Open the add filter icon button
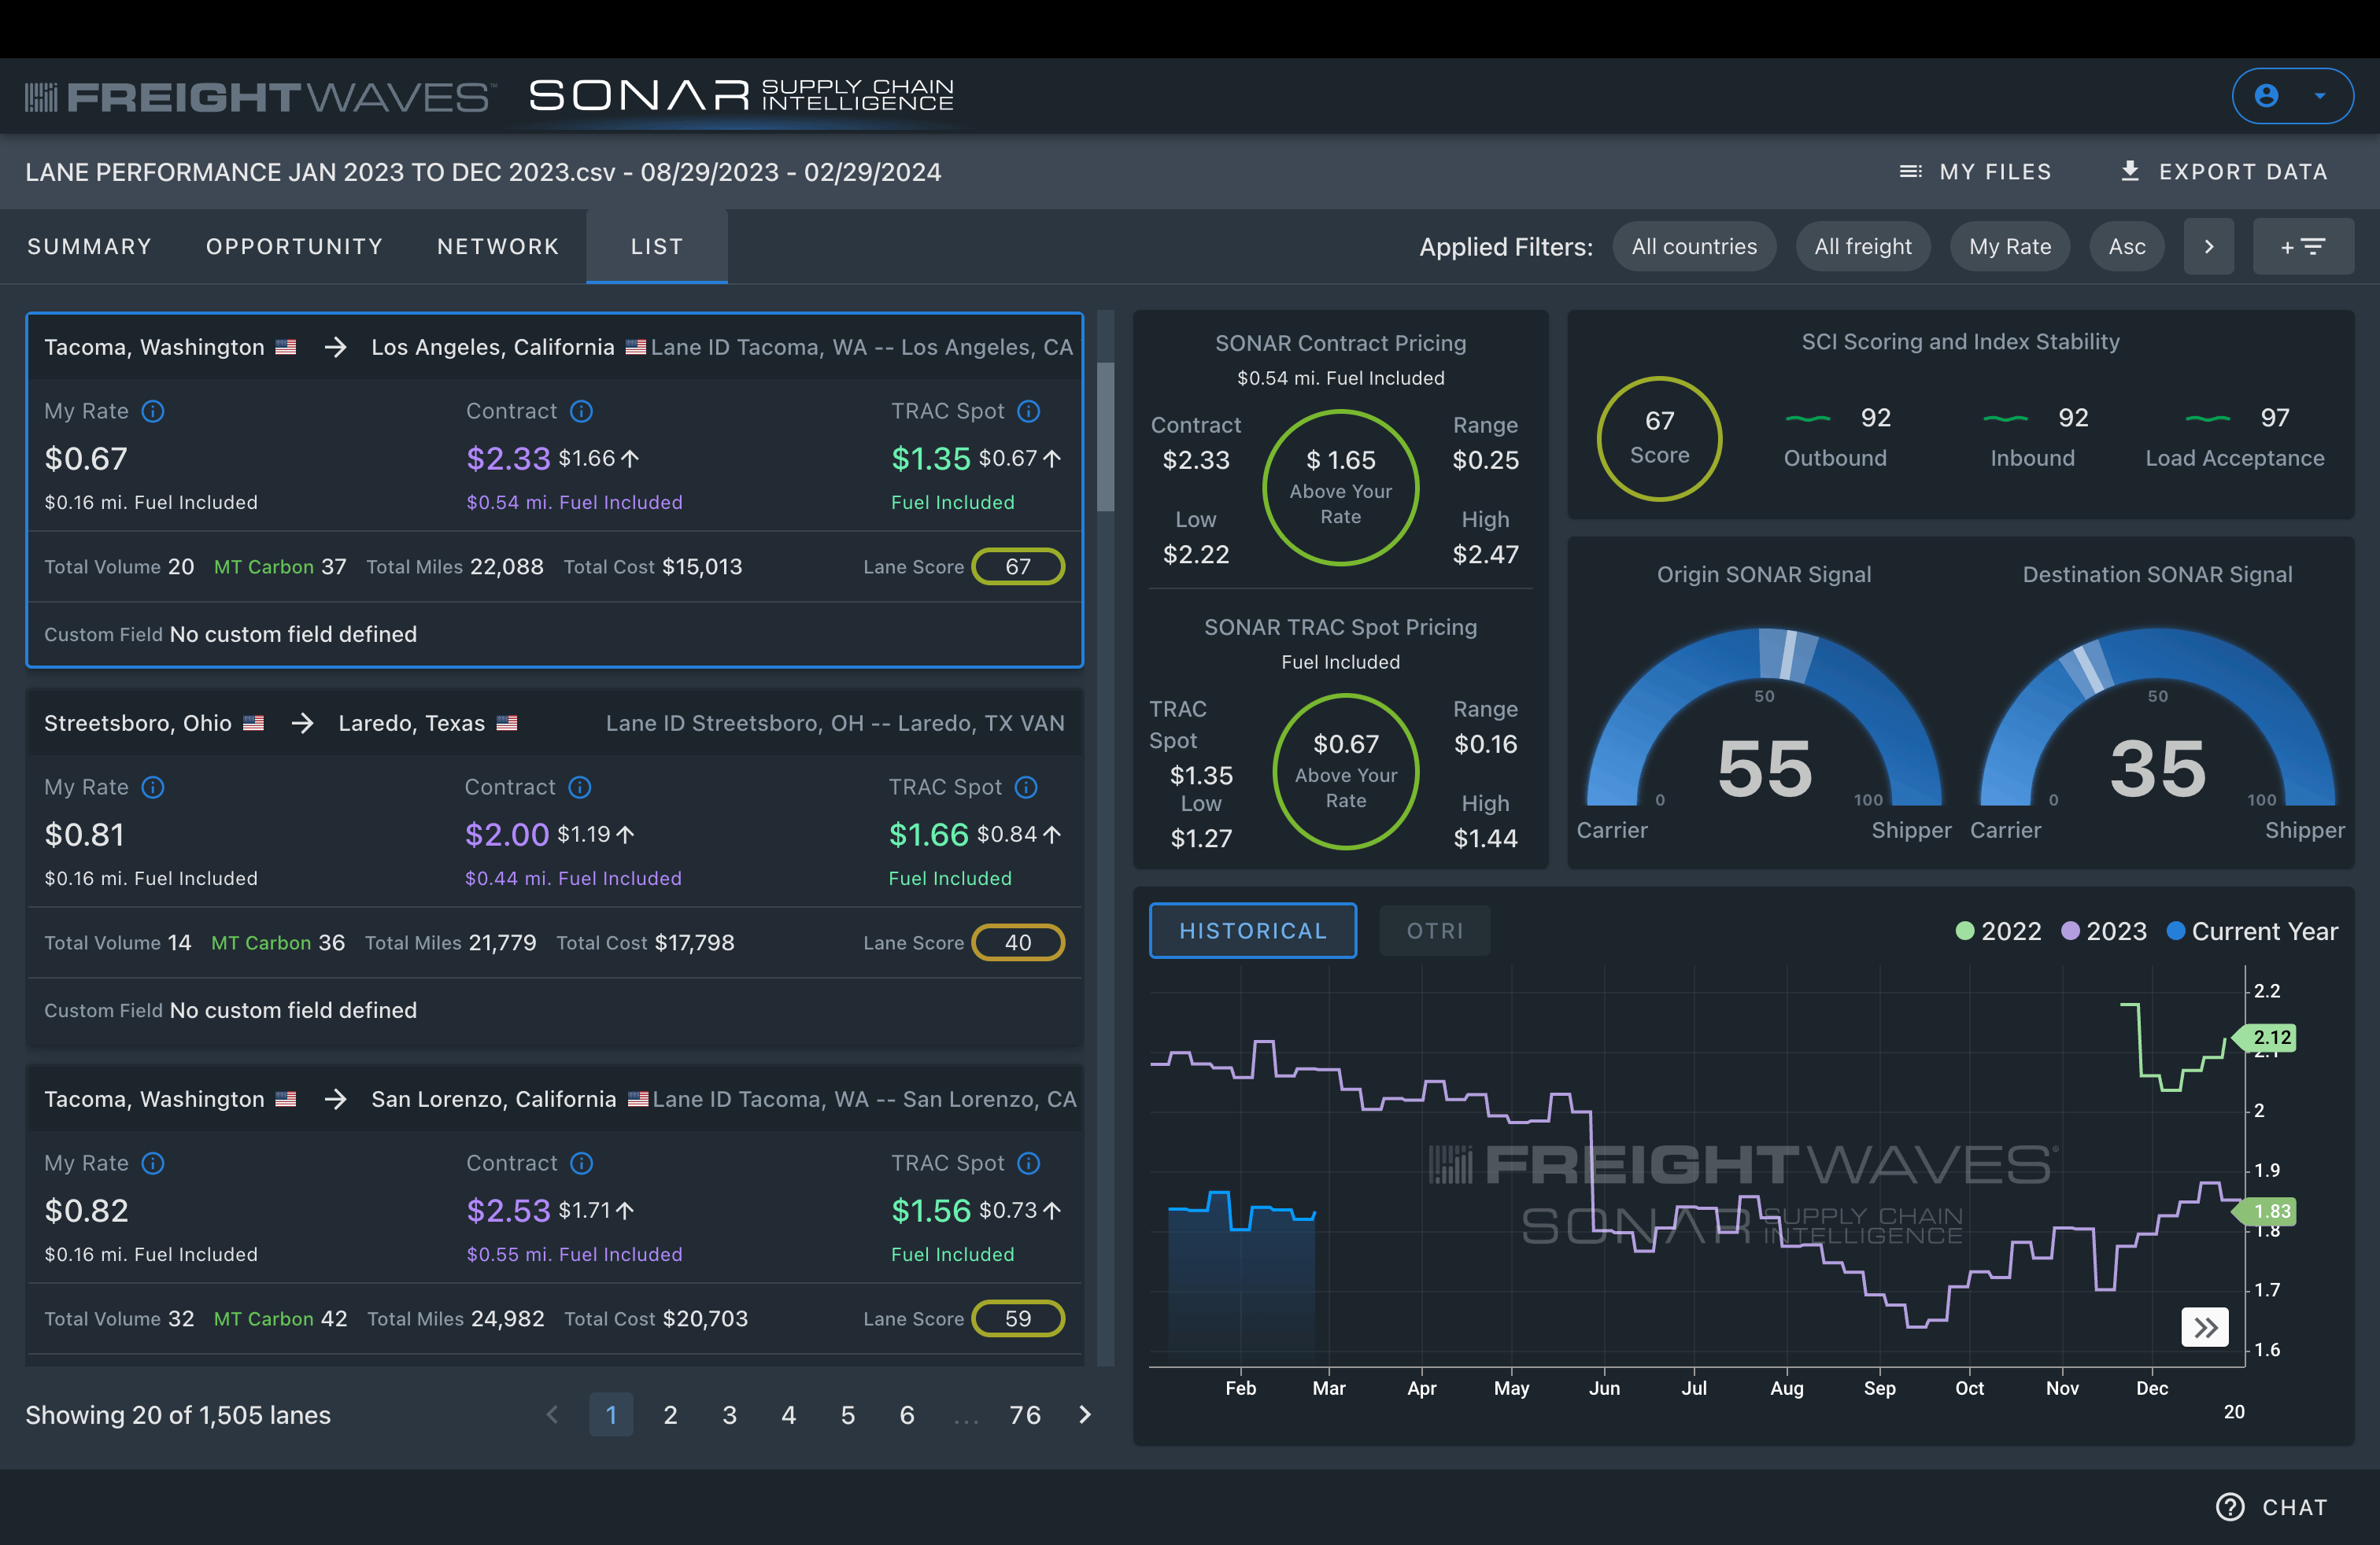The height and width of the screenshot is (1545, 2380). 2303,247
